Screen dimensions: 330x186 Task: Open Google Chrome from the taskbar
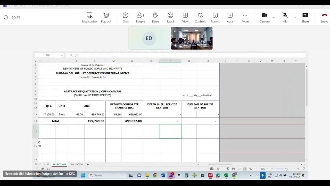[x=155, y=175]
